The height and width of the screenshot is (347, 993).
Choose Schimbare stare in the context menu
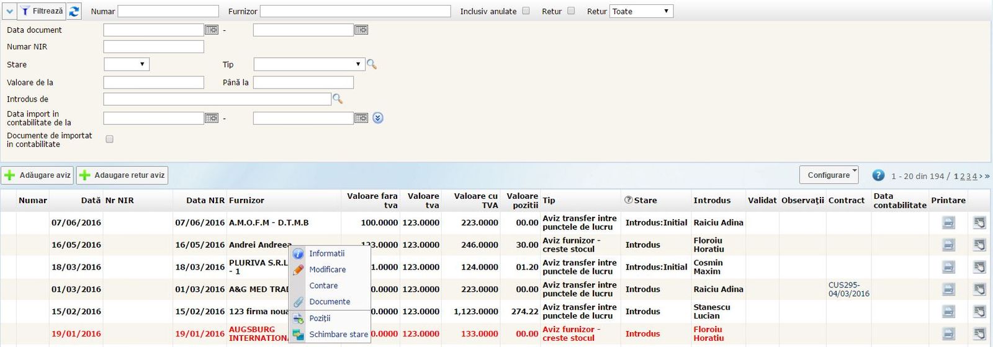338,334
